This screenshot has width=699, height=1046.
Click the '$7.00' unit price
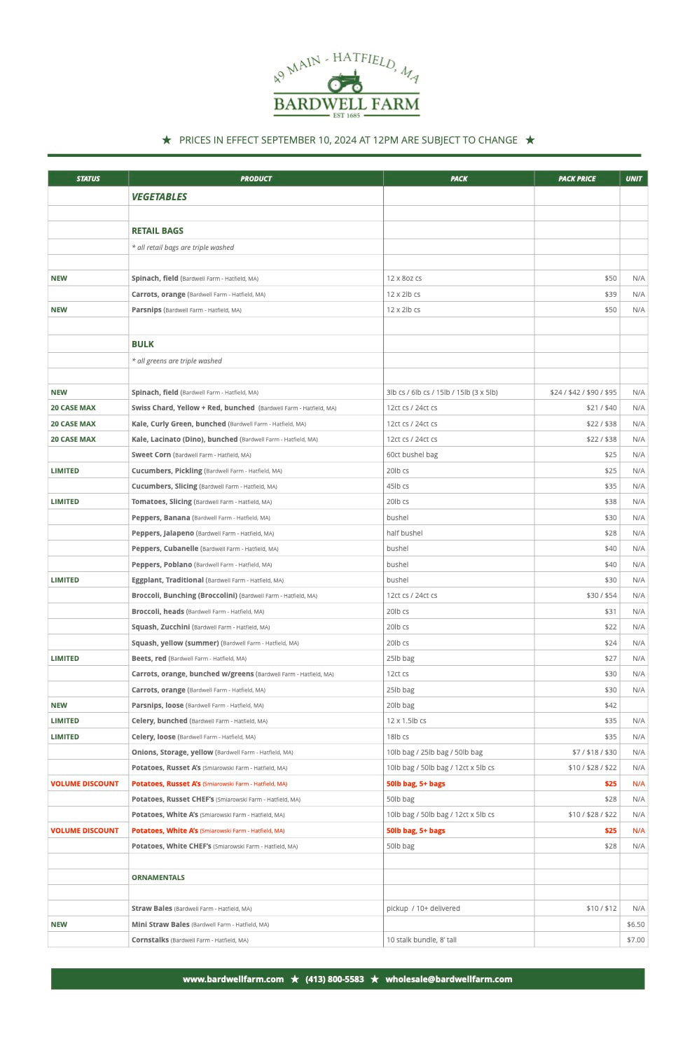(x=636, y=940)
